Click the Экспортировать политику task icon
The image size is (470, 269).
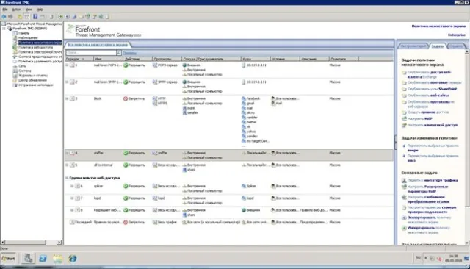404,218
